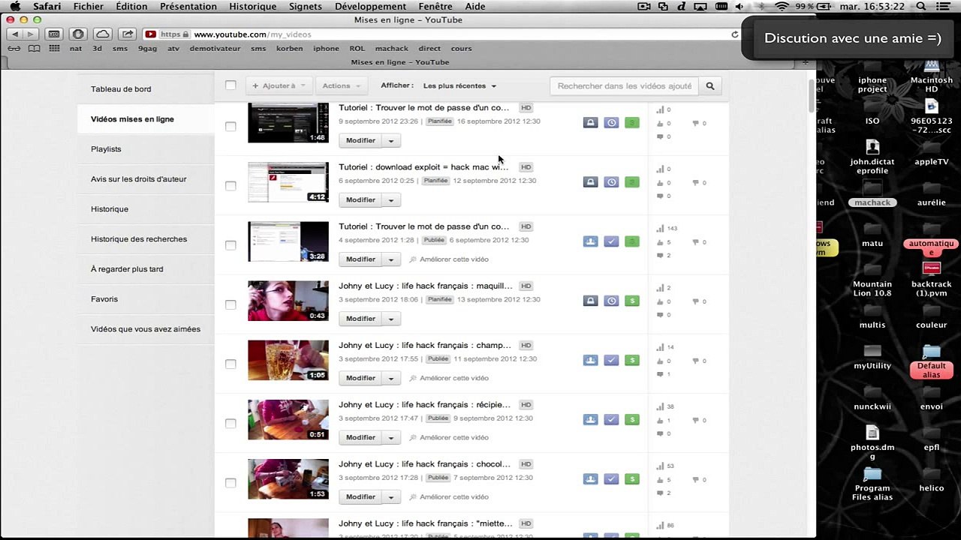Expand the Modifier arrow for download exploit video
Image resolution: width=961 pixels, height=540 pixels.
point(390,199)
